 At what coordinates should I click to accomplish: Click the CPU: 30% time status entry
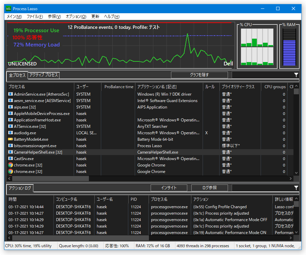tap(28, 246)
